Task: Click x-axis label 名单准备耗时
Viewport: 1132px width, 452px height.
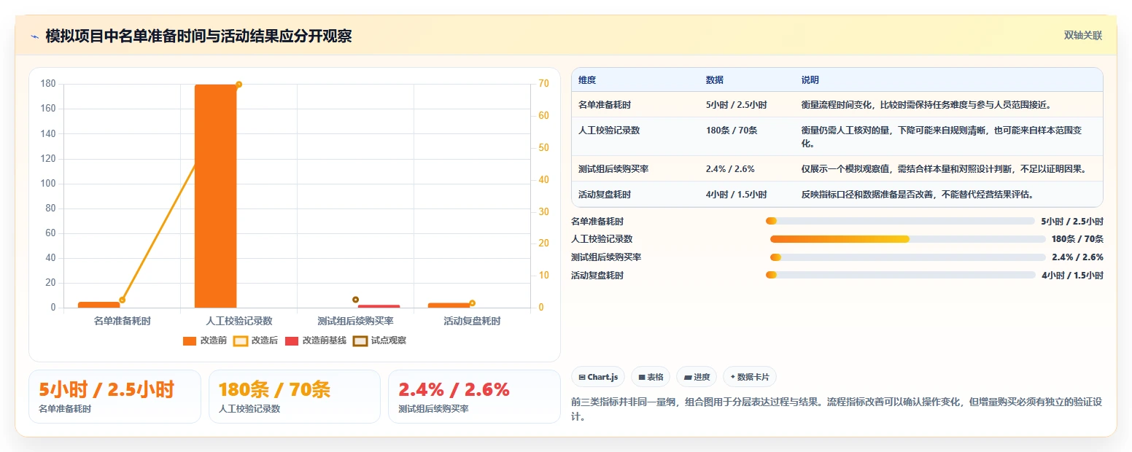Action: pos(123,321)
